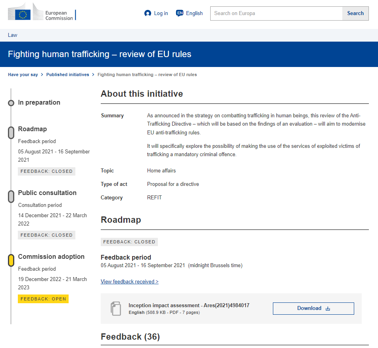
Task: Select the Roadmap timeline stage marker
Action: tap(11, 133)
